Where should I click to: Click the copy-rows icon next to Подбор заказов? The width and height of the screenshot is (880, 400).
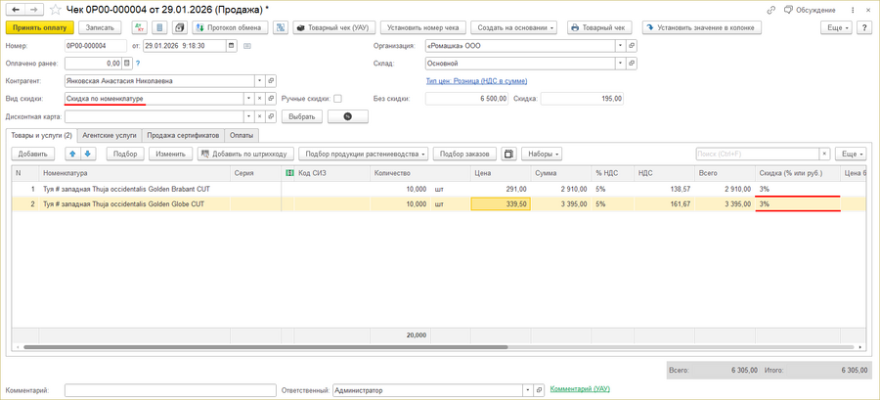pos(509,154)
